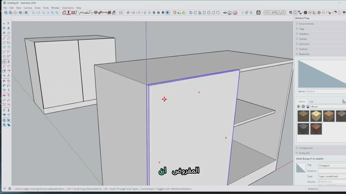Open the Tools menu
Screen dimensions: 346x194
tap(46, 8)
